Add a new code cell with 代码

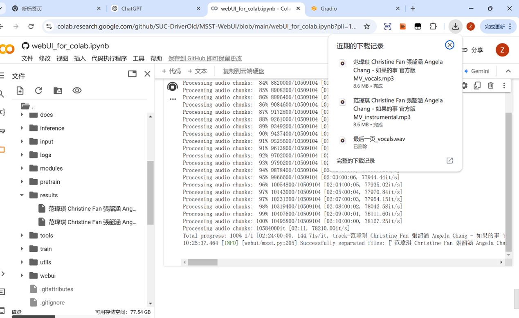point(171,71)
